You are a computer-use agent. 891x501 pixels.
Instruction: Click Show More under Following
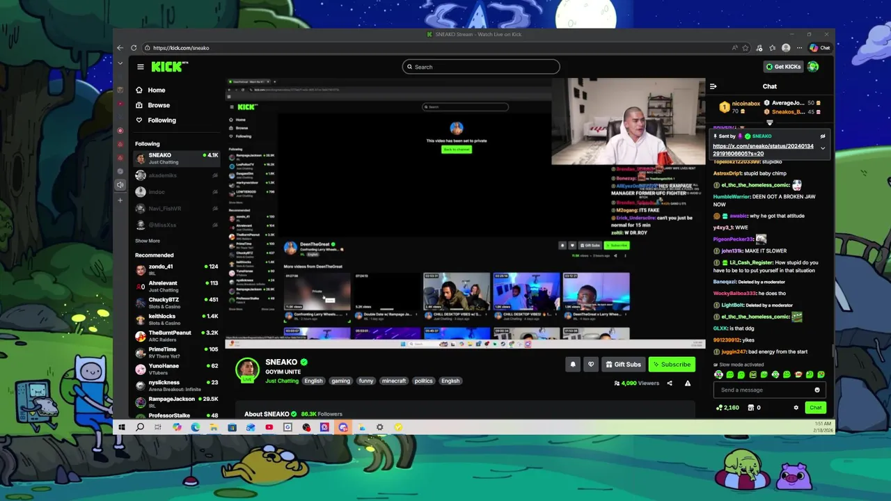[x=148, y=241]
